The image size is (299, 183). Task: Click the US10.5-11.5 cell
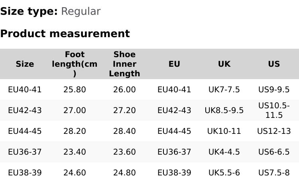[x=274, y=110]
